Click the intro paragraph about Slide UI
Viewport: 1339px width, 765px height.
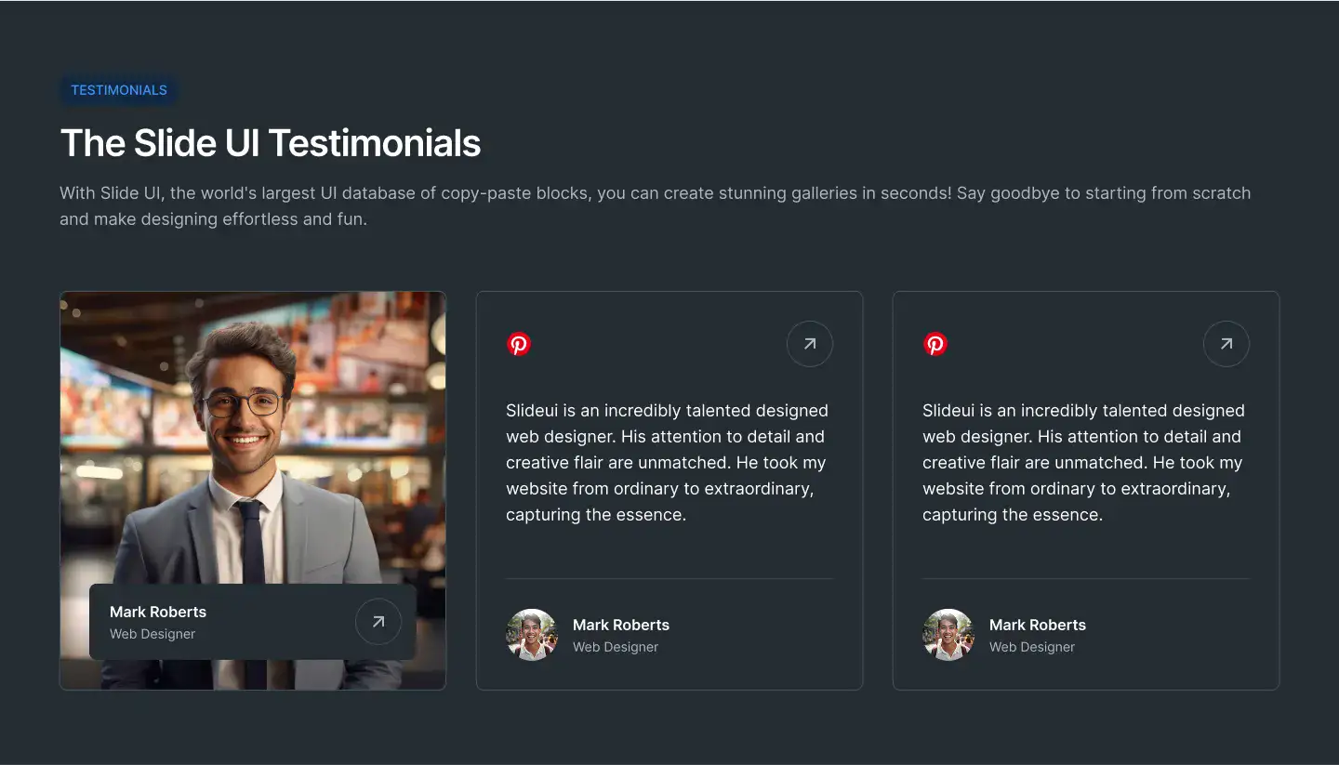pos(656,206)
